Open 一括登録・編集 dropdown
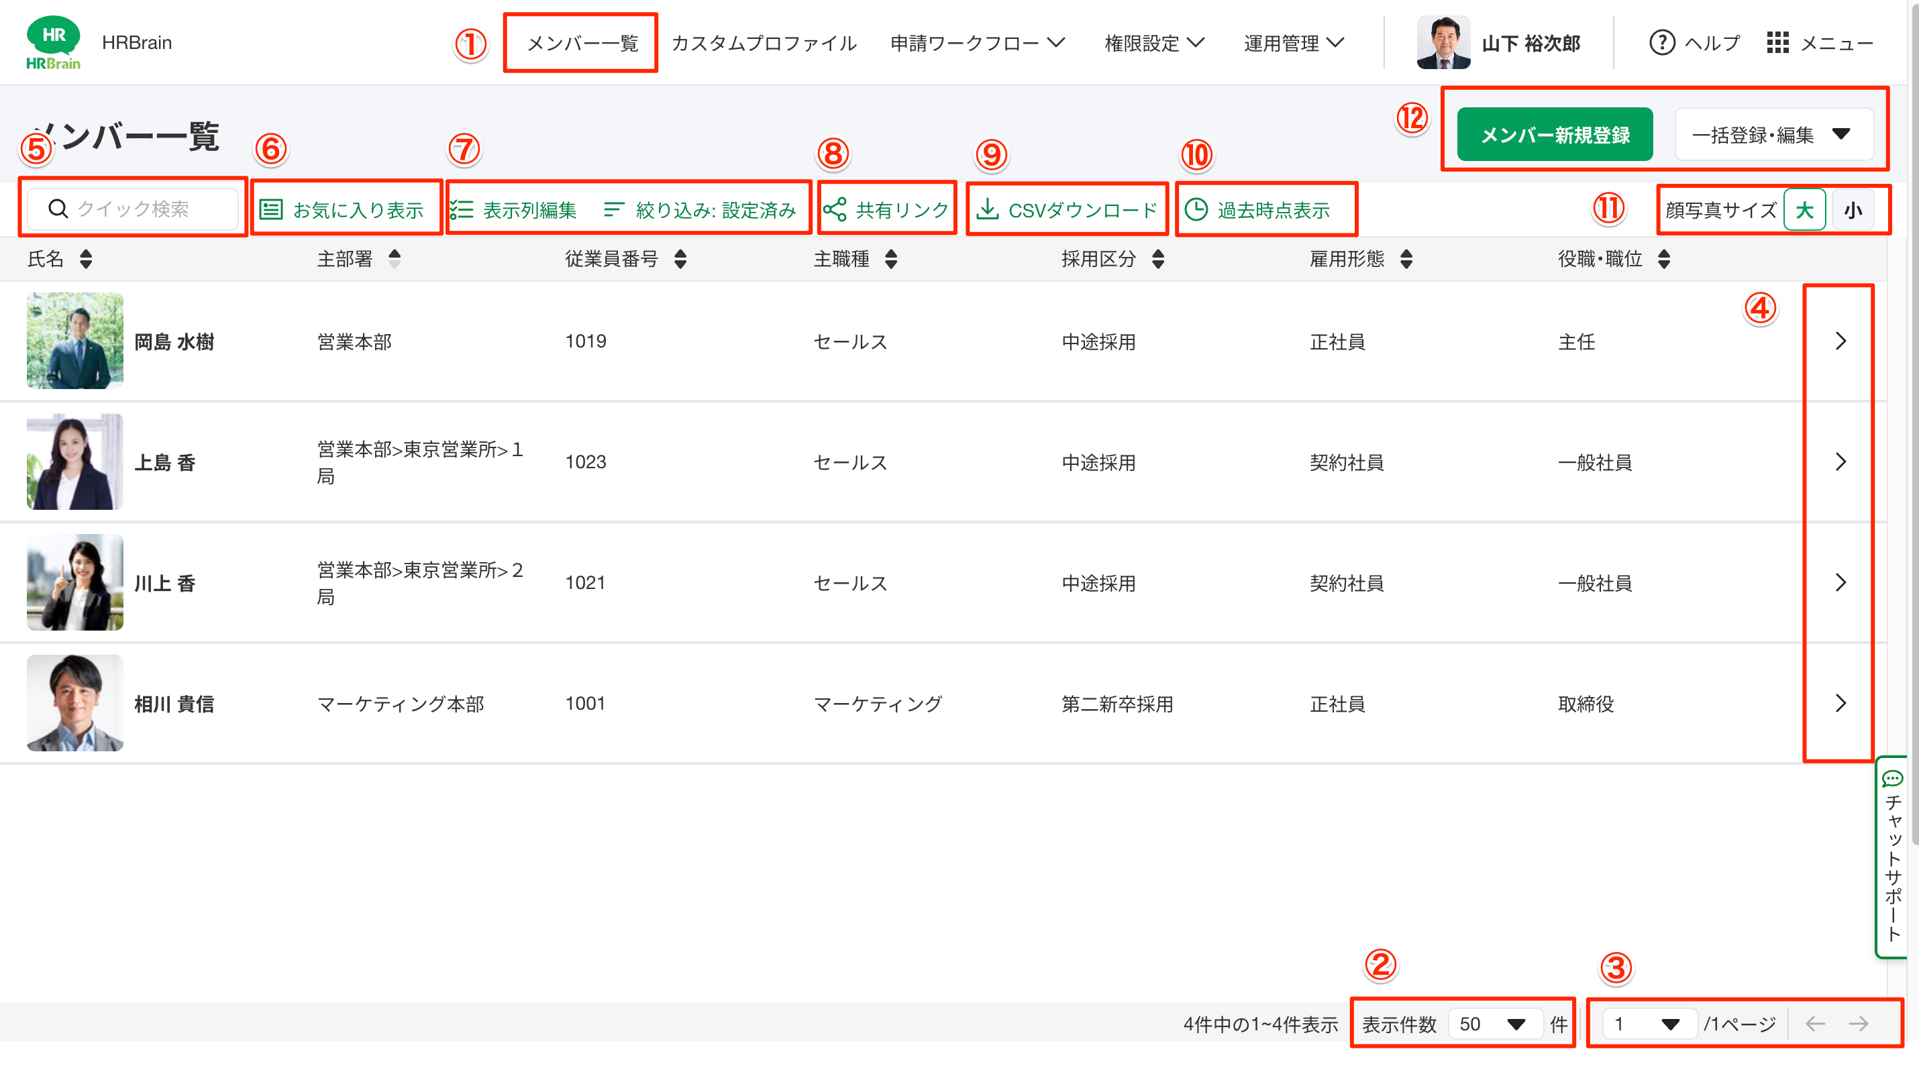This screenshot has height=1076, width=1919. click(1774, 135)
